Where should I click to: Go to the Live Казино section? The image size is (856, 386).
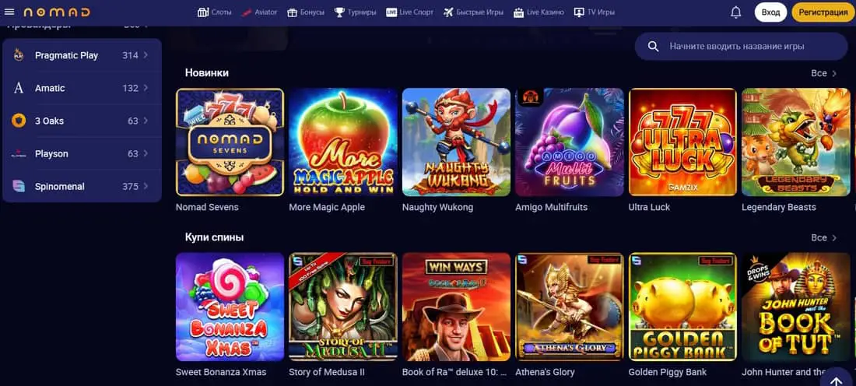point(539,12)
